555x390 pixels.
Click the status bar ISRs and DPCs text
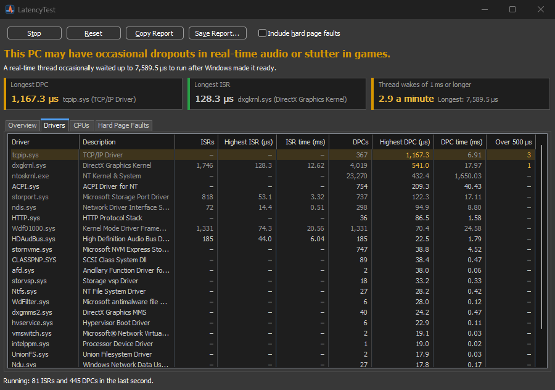[78, 381]
